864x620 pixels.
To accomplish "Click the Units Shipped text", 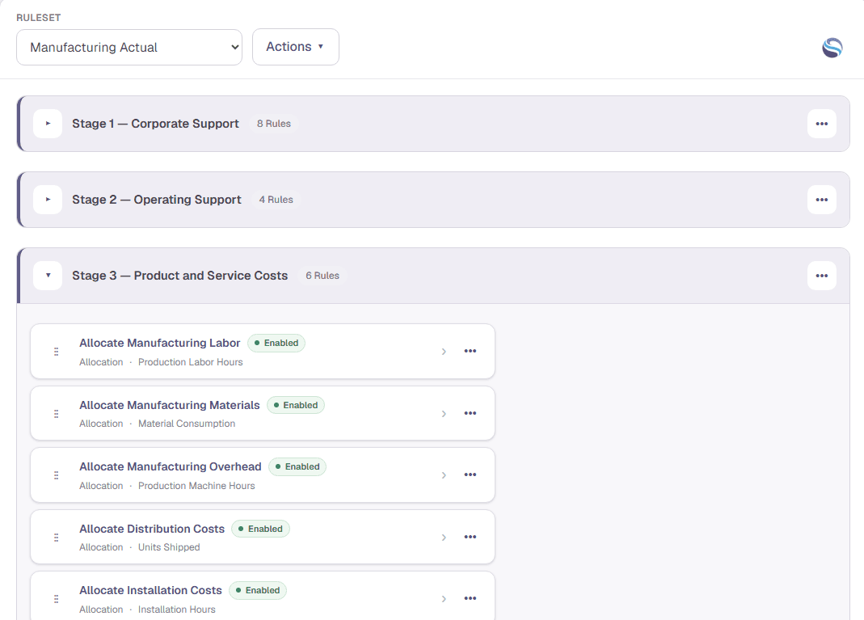I will [x=169, y=547].
